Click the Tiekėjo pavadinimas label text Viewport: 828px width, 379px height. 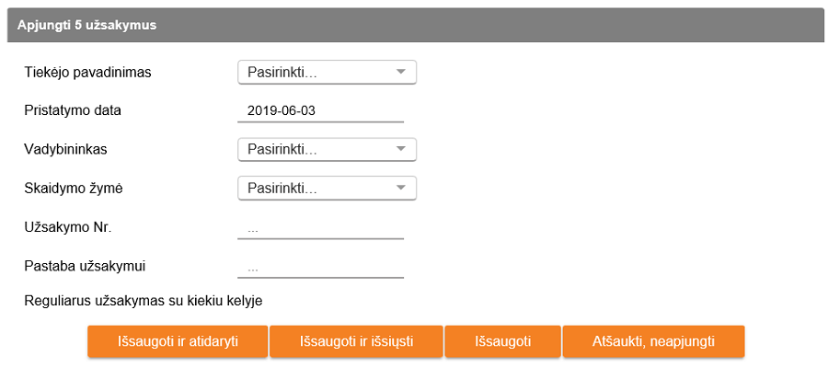(x=87, y=72)
